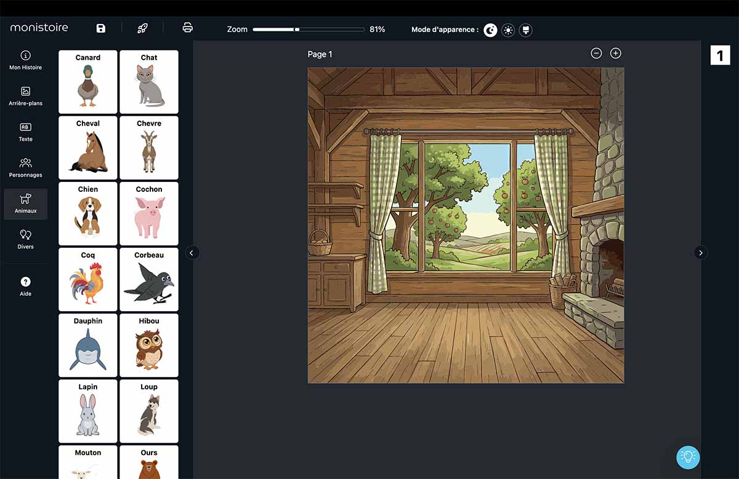The height and width of the screenshot is (479, 739).
Task: Click the Lapin card
Action: [88, 411]
